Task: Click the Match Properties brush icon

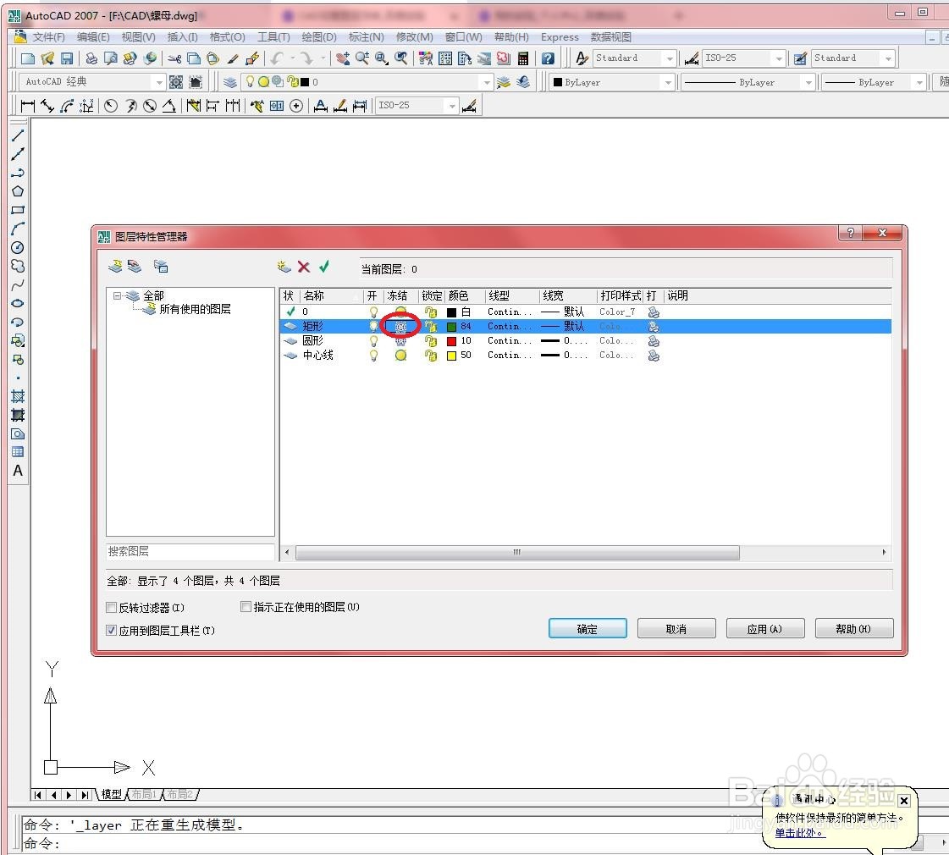Action: (x=233, y=58)
